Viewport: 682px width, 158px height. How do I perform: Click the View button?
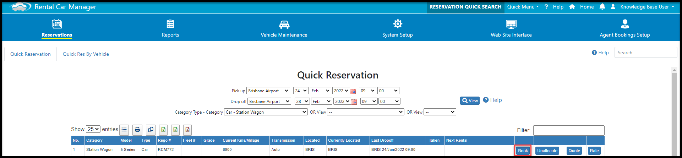[470, 101]
